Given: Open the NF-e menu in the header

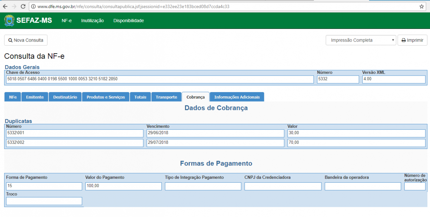Looking at the screenshot, I should 67,20.
